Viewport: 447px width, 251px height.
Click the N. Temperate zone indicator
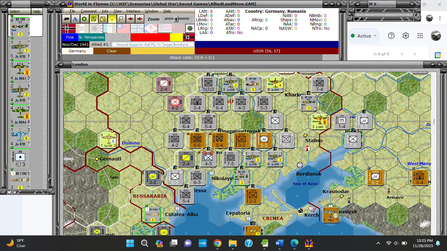(92, 37)
